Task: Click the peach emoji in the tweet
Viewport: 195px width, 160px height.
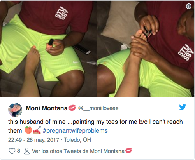Action: coord(28,130)
